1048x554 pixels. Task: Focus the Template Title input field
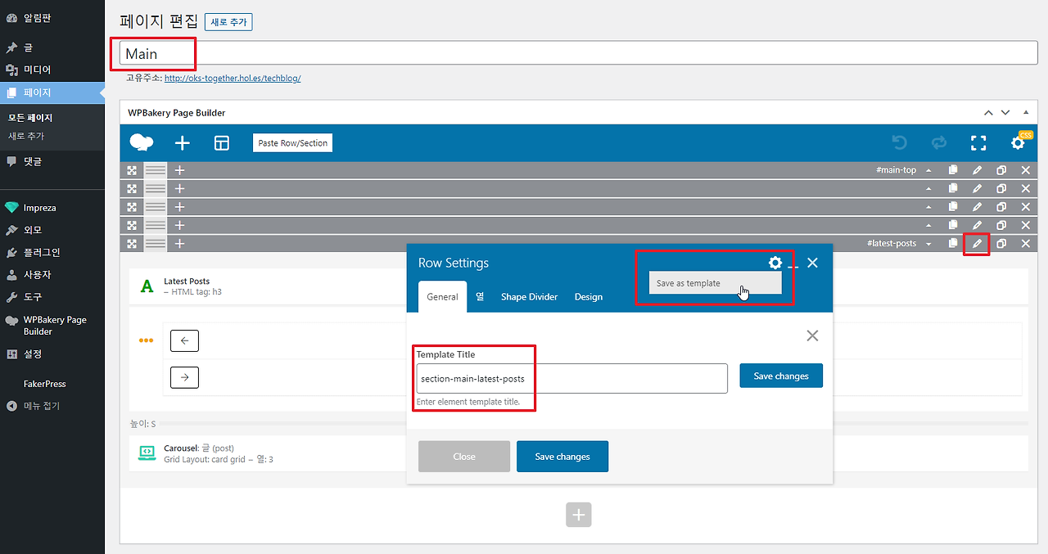[x=571, y=378]
